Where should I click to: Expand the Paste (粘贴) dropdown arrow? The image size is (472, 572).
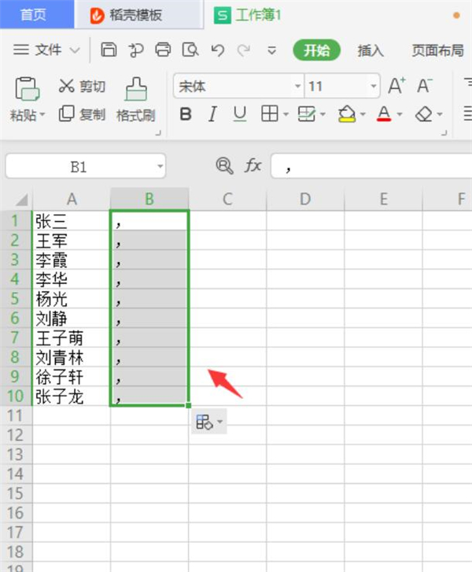pos(42,115)
